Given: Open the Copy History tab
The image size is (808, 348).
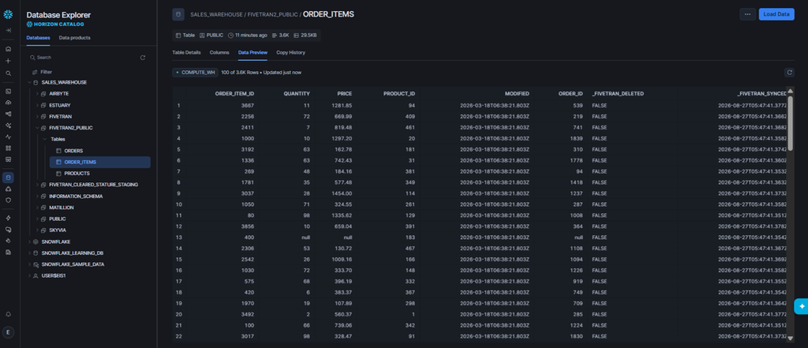Looking at the screenshot, I should (x=290, y=53).
